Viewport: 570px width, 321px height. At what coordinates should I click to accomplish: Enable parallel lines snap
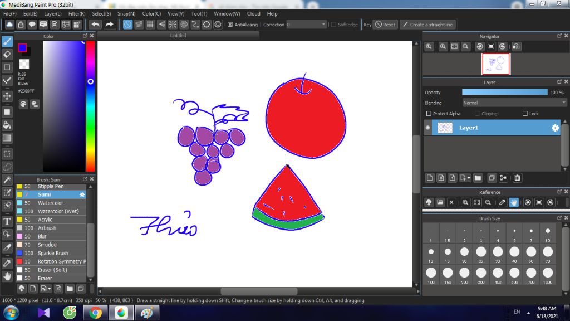pos(139,25)
